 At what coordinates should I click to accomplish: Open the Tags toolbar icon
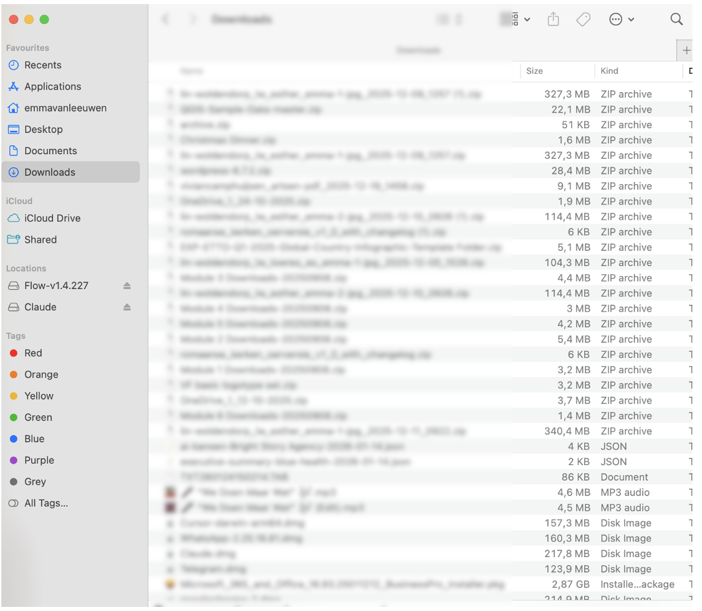coord(583,19)
